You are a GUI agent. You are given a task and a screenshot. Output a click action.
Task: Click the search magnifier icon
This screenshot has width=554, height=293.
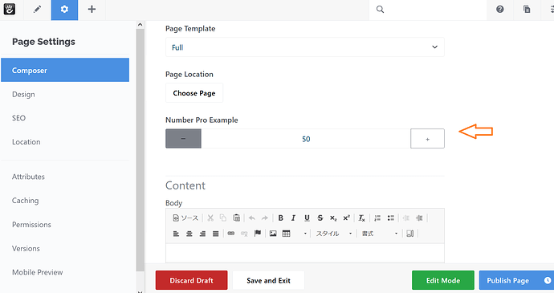(380, 10)
